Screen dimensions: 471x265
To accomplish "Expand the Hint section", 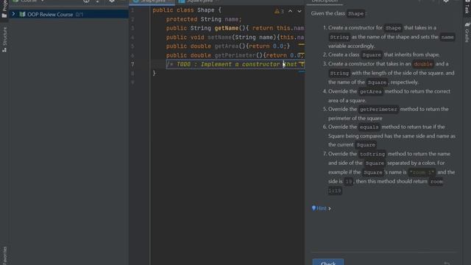I will 330,208.
